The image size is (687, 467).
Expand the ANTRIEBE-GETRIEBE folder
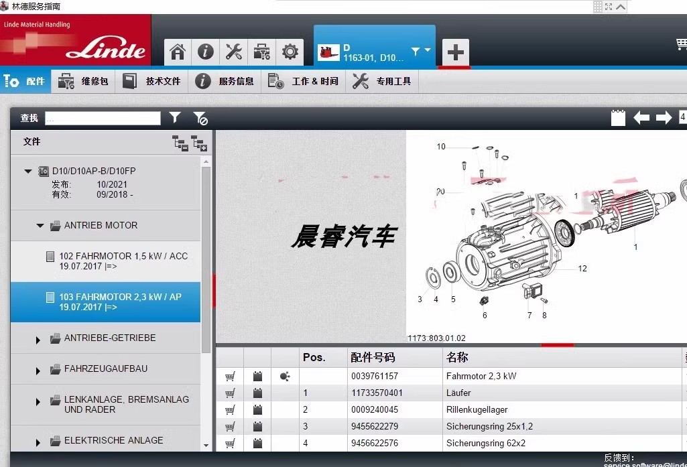(38, 340)
